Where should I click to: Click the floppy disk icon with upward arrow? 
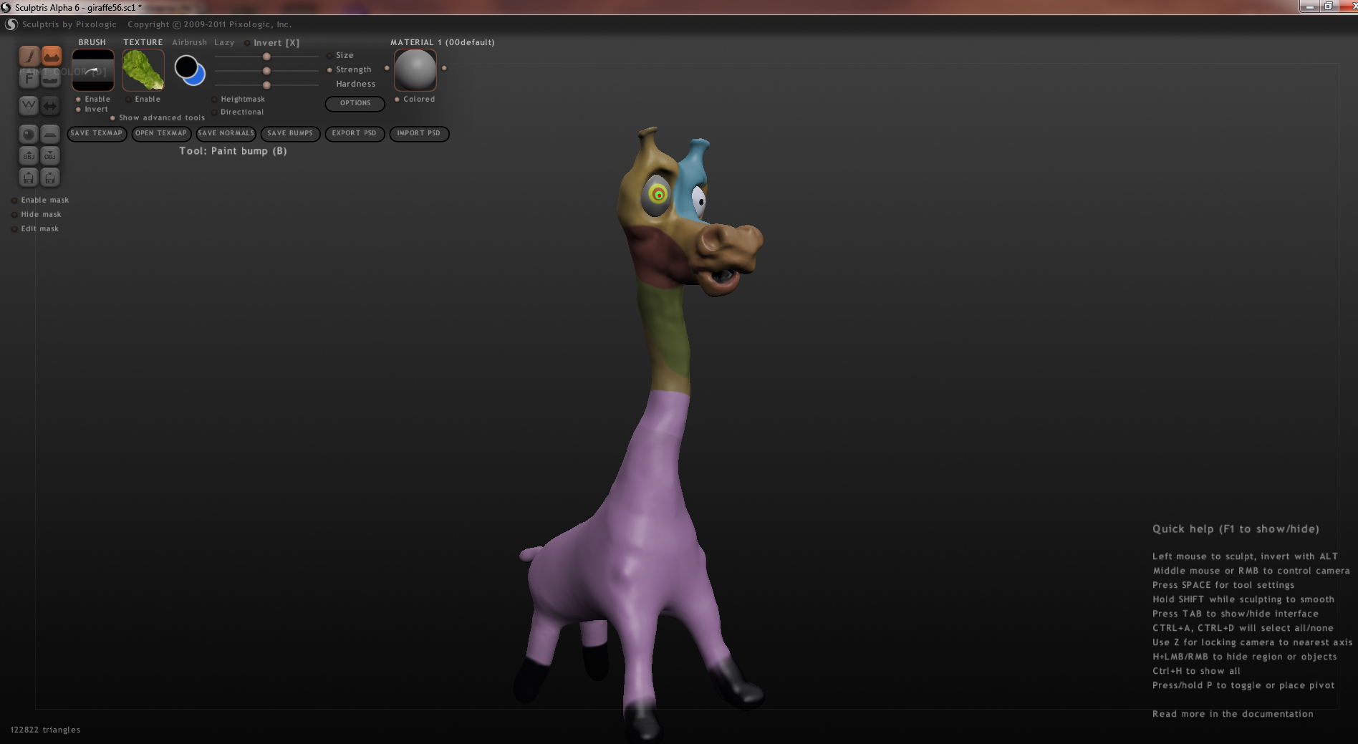point(29,177)
